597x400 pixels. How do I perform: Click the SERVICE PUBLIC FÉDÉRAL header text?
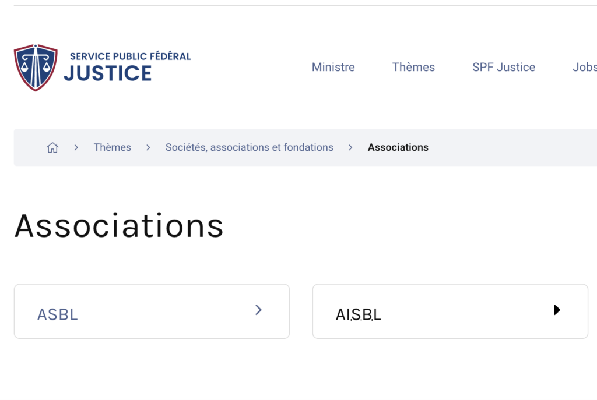pyautogui.click(x=130, y=56)
